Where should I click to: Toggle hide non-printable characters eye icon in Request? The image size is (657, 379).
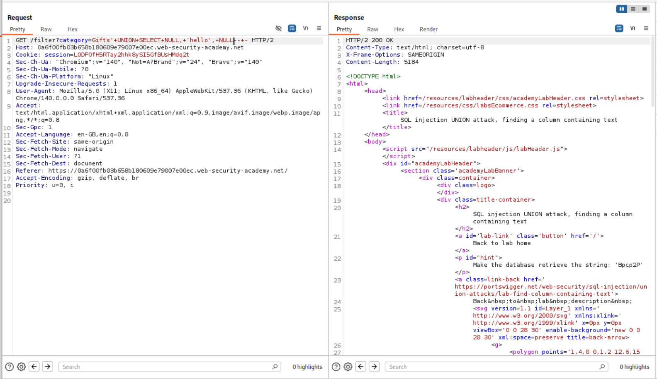tap(278, 29)
